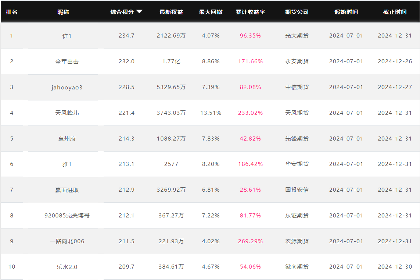Click return rate 269.29%
This screenshot has width=420, height=280.
click(x=251, y=241)
